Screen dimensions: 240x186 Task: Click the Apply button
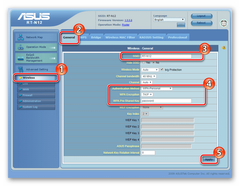click(209, 159)
